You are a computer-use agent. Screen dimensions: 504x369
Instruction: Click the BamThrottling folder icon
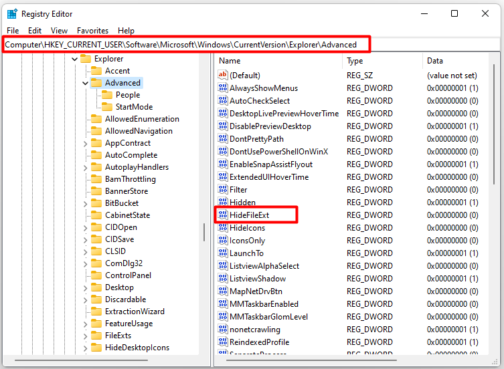(x=96, y=179)
